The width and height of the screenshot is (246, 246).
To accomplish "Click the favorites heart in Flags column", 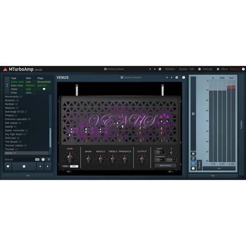I will tap(44, 89).
